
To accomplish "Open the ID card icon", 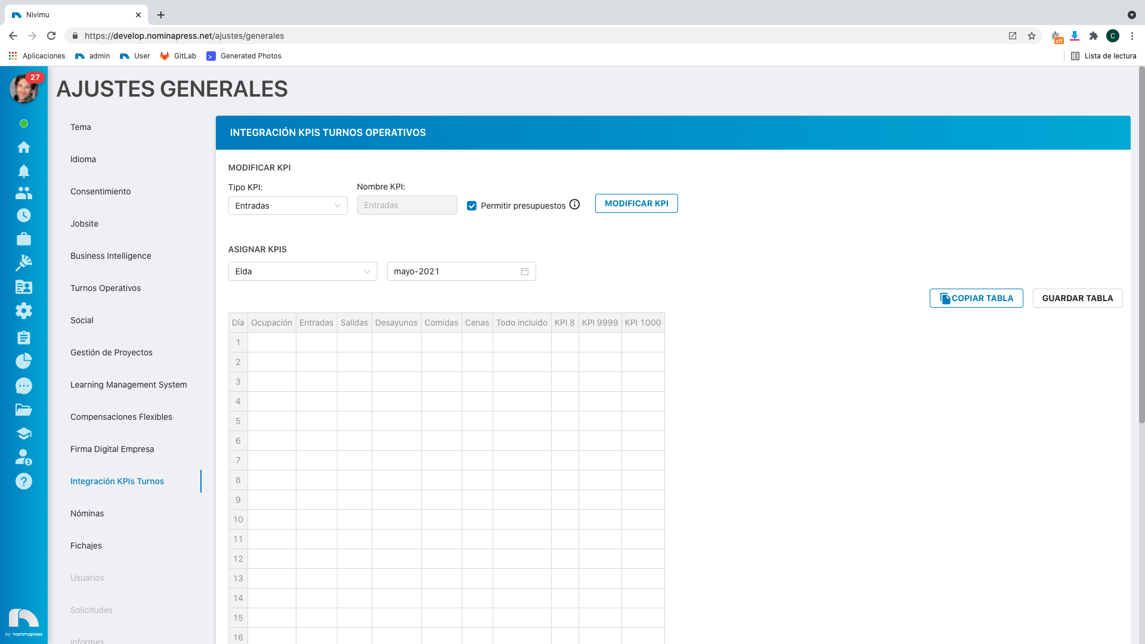I will tap(24, 287).
